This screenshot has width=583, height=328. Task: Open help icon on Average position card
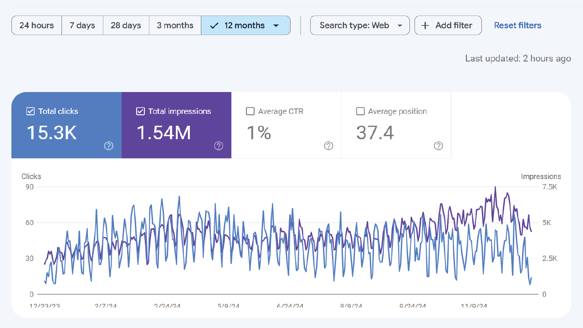[438, 146]
